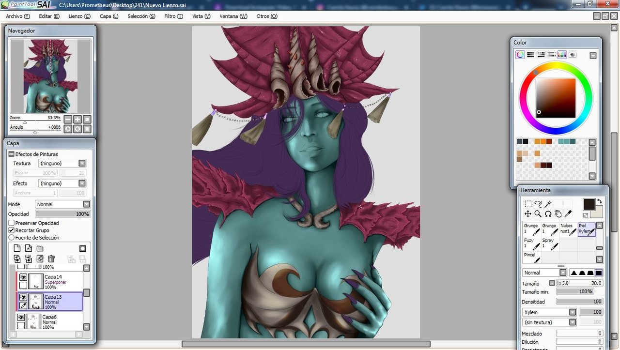Choose the Nubes rust1 brush
This screenshot has width=620, height=350.
pyautogui.click(x=568, y=229)
